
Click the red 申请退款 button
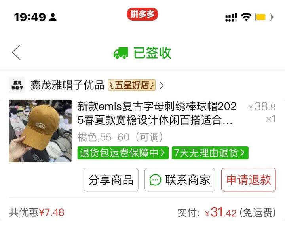[x=249, y=180]
